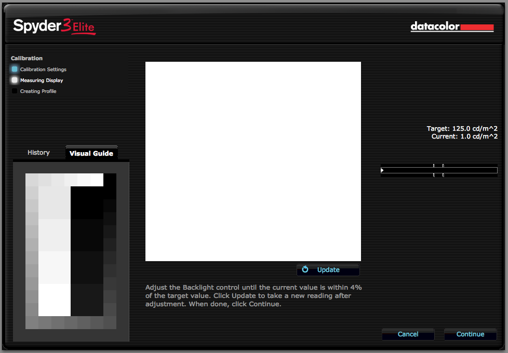Screen dimensions: 508x353
Task: Click the refresh arrow icon on Update
Action: click(x=305, y=269)
